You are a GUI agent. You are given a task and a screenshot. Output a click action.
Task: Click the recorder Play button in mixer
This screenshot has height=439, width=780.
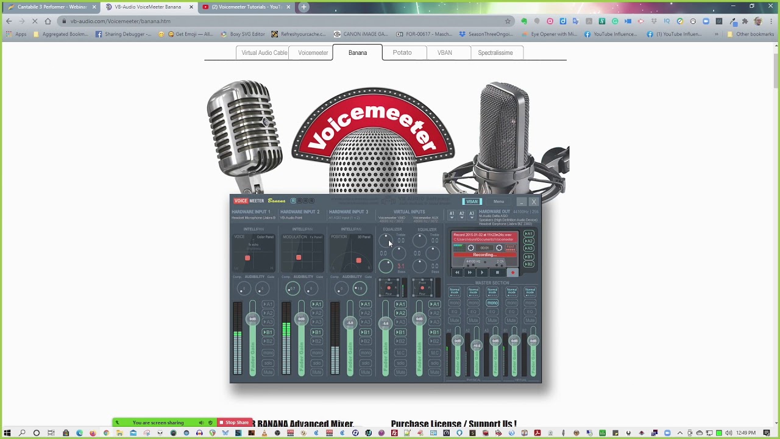pos(482,273)
